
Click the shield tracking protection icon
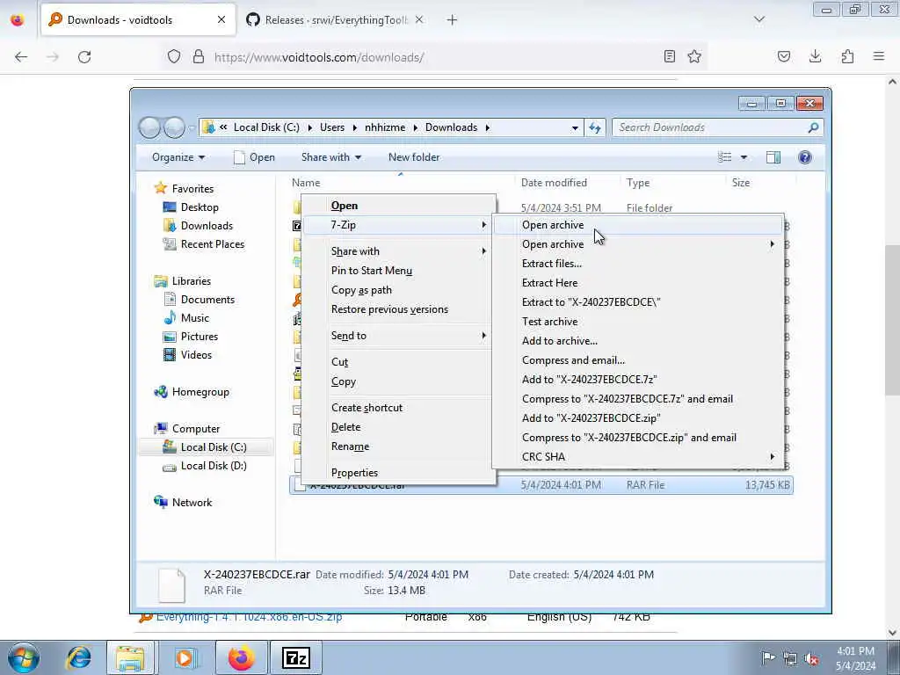click(174, 57)
